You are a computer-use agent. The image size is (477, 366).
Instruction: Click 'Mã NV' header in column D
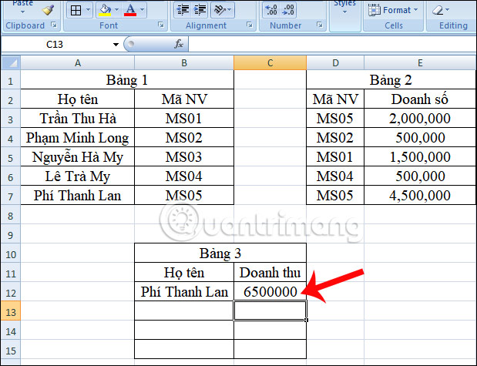(335, 99)
